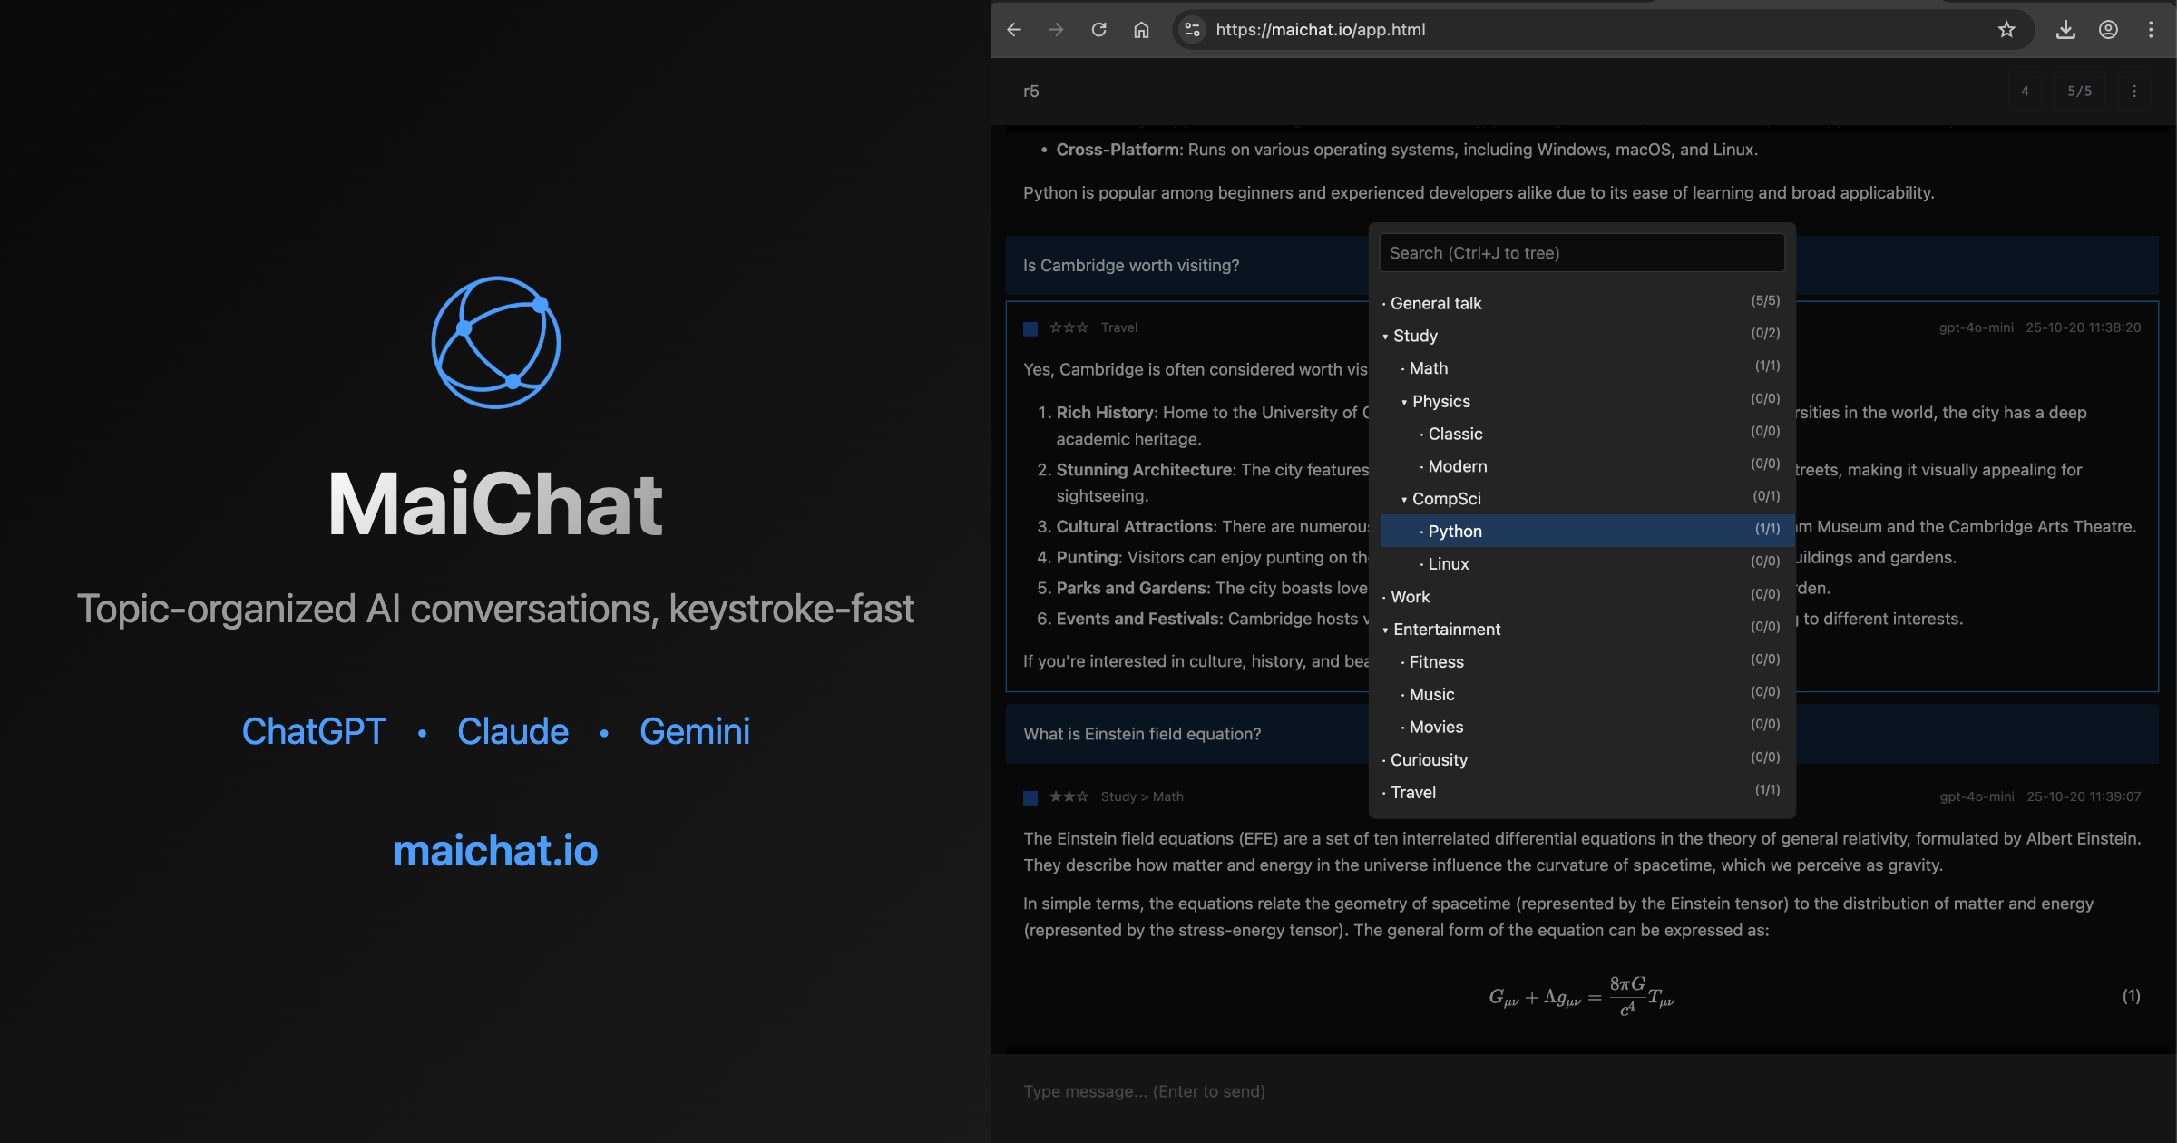Open the browser profile icon
Image resolution: width=2177 pixels, height=1143 pixels.
click(x=2108, y=30)
